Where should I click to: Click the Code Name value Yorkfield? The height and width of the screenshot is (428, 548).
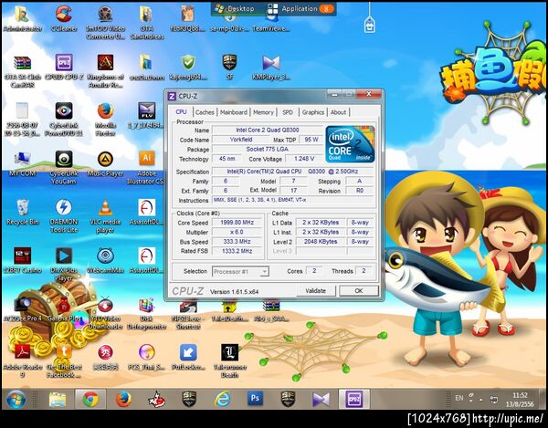(x=241, y=140)
